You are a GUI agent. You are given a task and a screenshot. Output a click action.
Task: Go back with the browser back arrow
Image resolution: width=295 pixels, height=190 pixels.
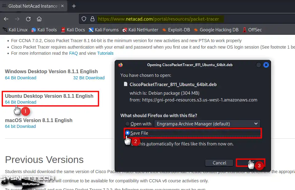coord(6,19)
